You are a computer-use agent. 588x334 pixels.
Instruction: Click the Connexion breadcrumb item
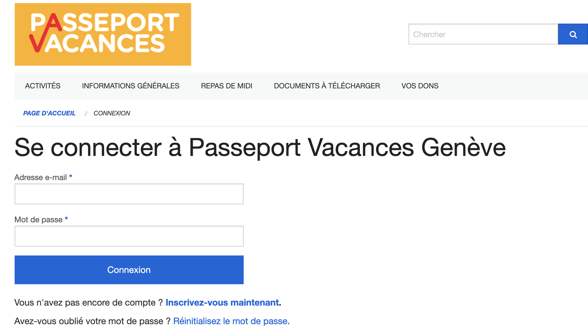tap(112, 113)
